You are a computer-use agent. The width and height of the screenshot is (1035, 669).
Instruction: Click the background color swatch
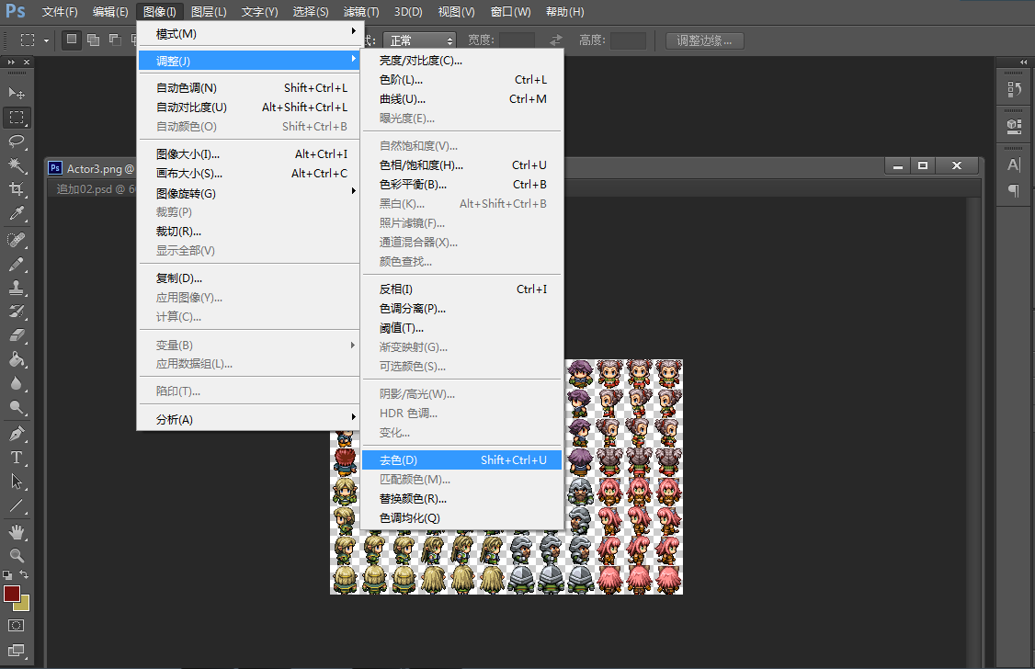(x=24, y=605)
